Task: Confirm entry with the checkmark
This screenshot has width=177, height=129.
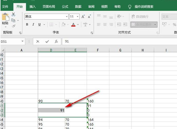Action: 47,41
